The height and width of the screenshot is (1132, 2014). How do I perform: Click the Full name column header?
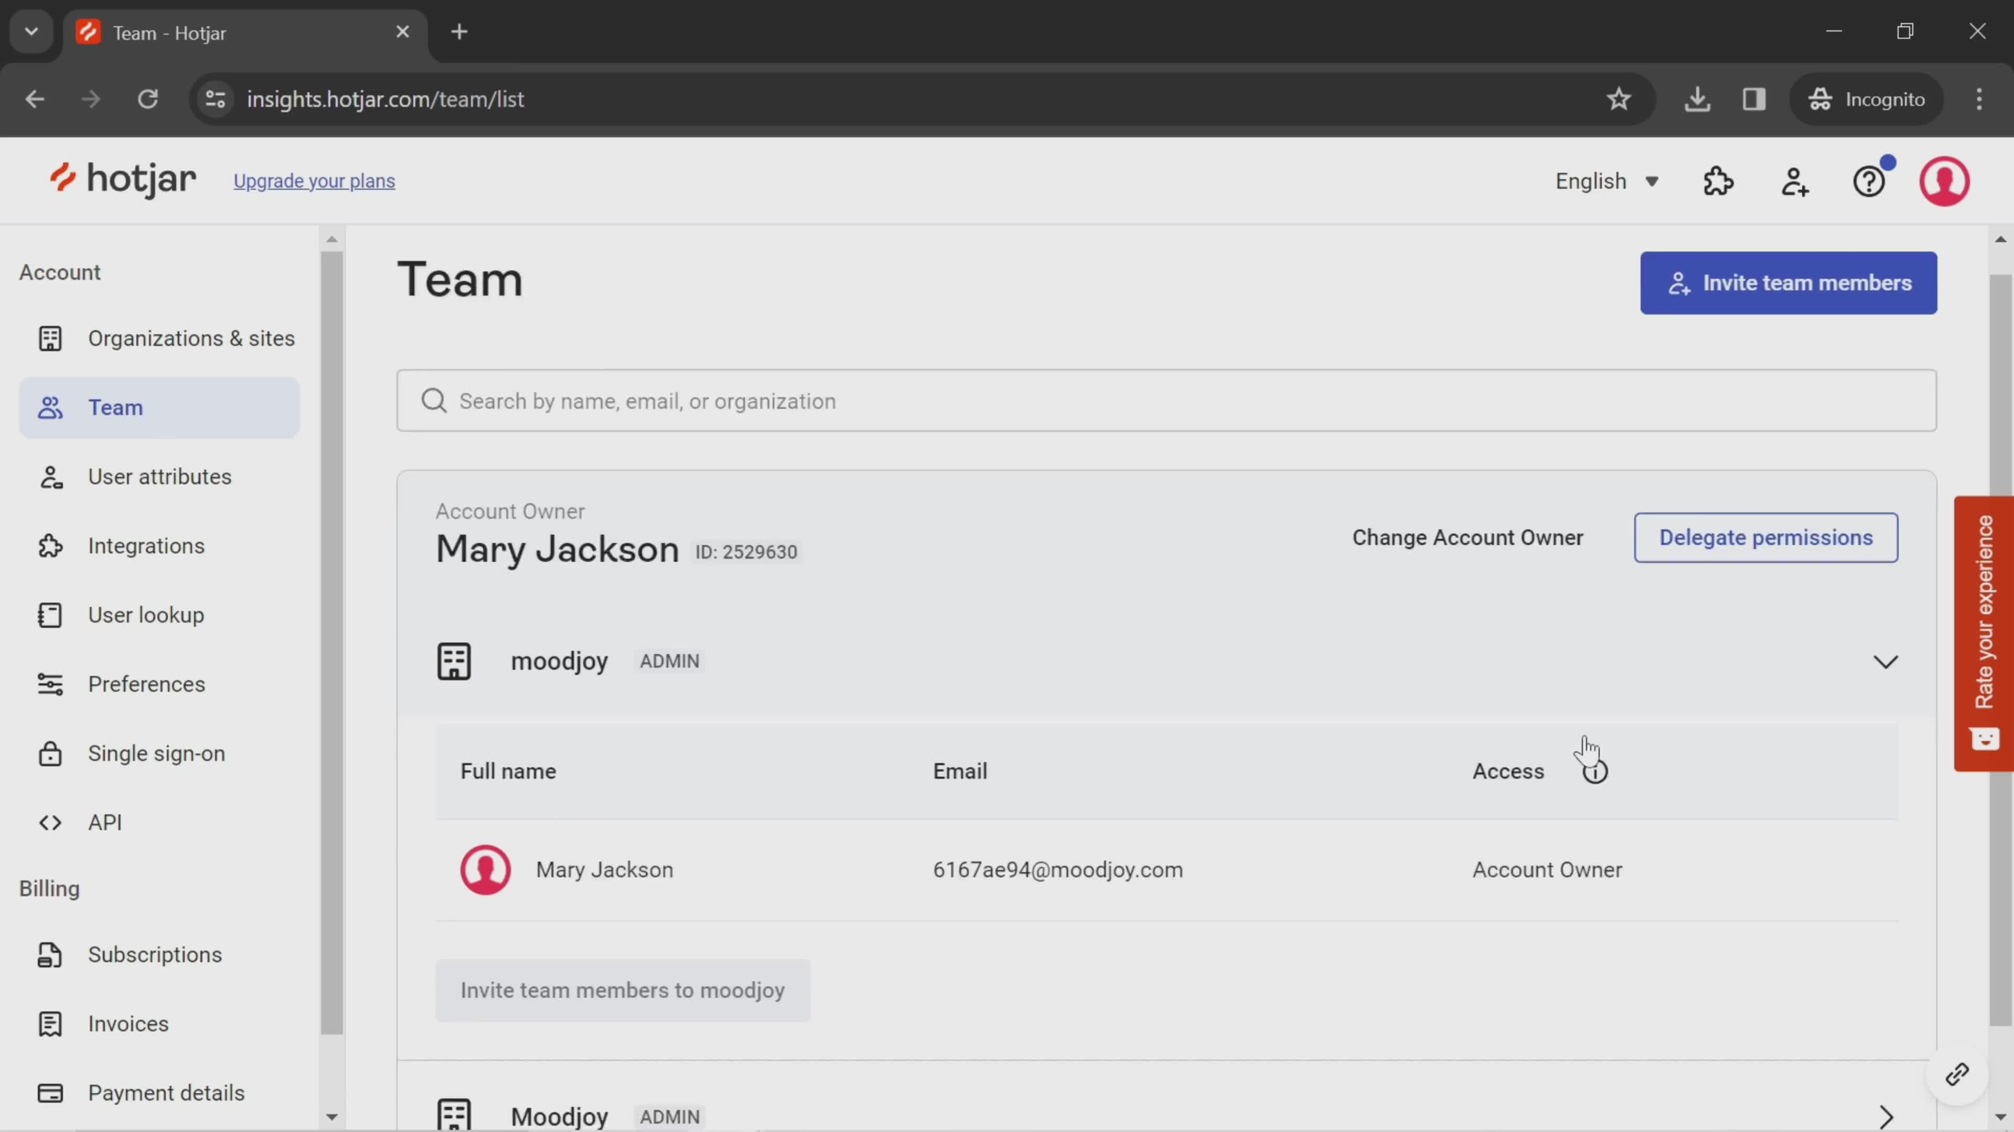[x=508, y=772]
